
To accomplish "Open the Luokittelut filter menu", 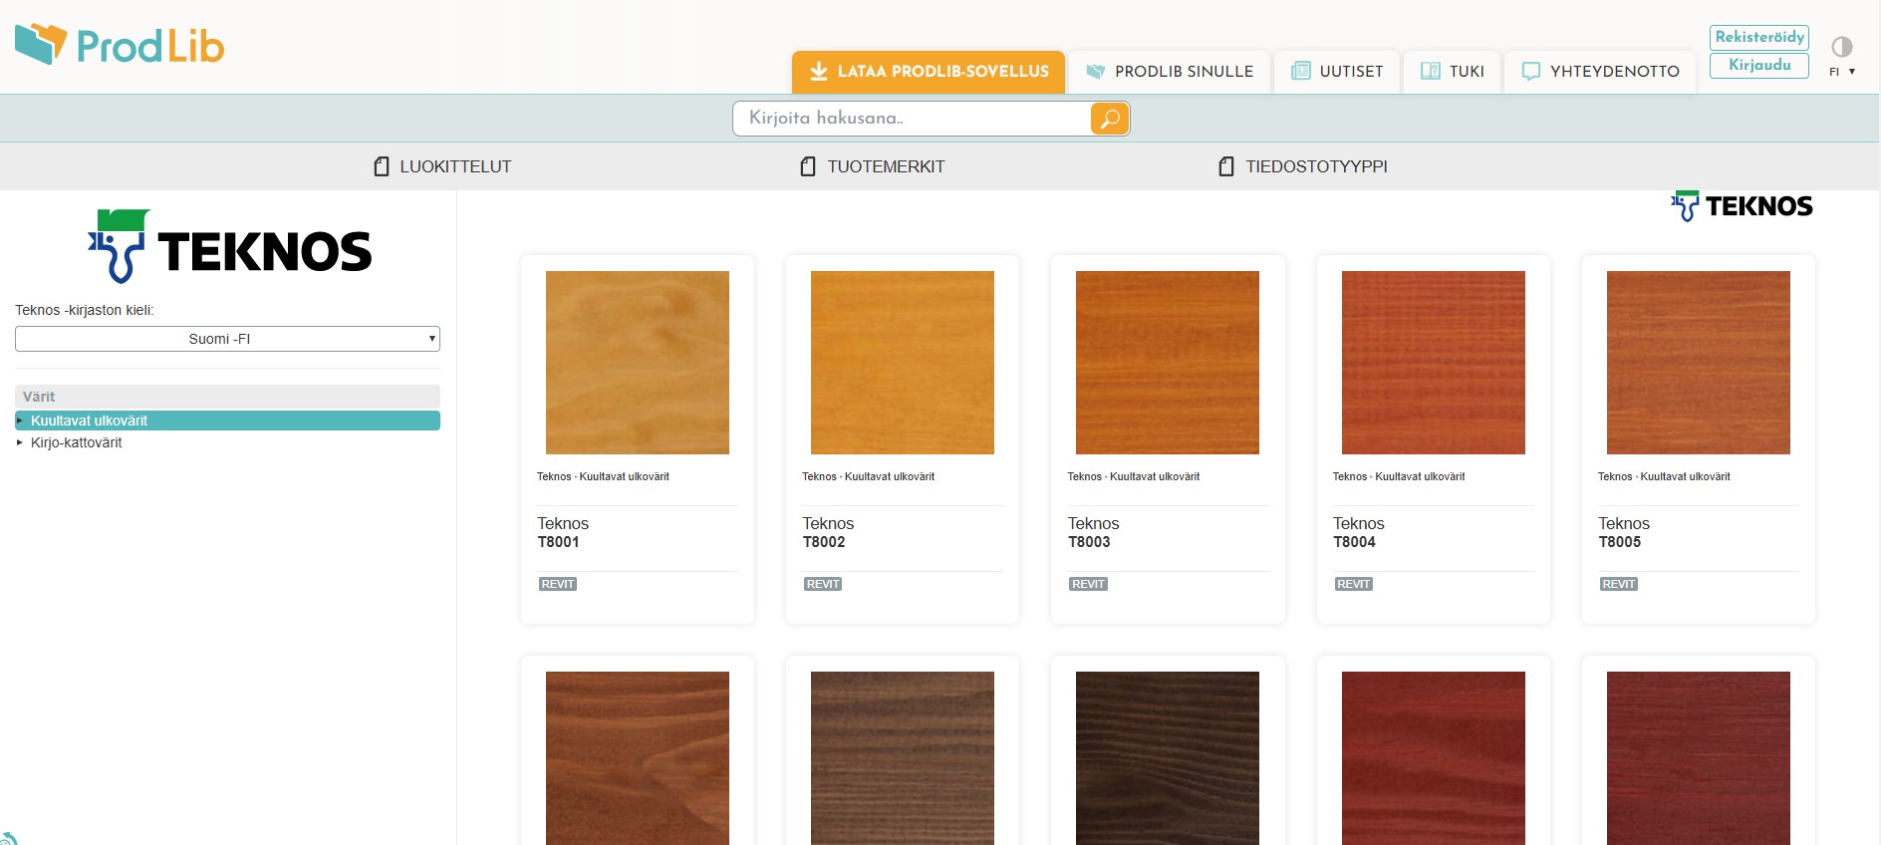I will (x=443, y=166).
